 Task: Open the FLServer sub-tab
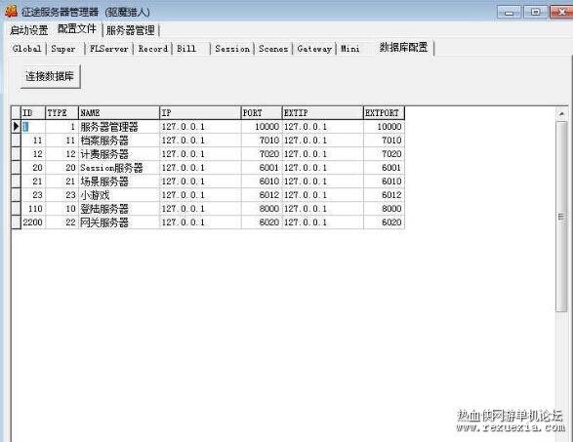109,49
